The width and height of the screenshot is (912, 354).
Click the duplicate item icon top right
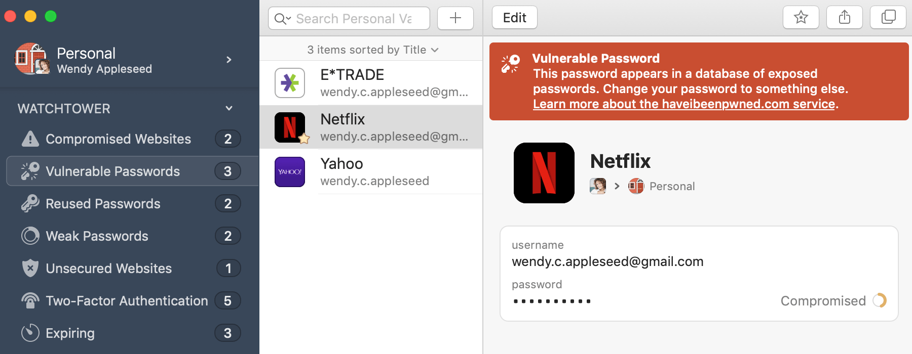pos(888,17)
